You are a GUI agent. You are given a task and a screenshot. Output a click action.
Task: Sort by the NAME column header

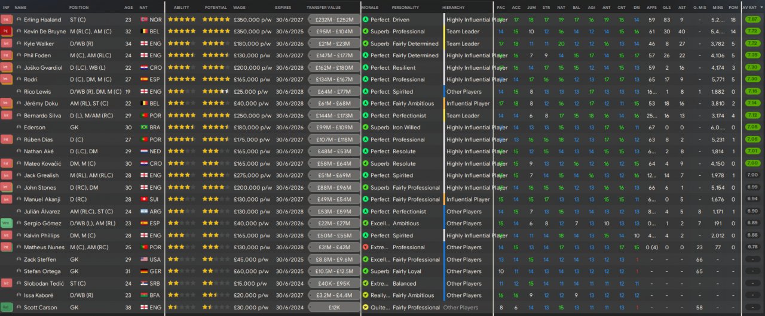click(x=20, y=7)
